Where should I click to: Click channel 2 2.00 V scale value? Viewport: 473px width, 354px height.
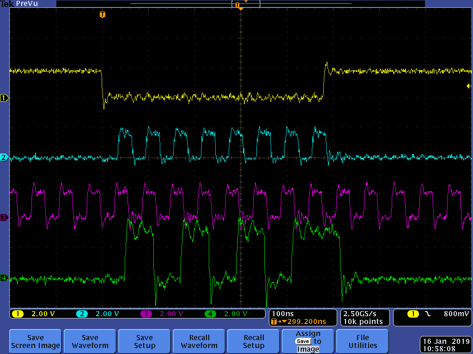click(107, 314)
